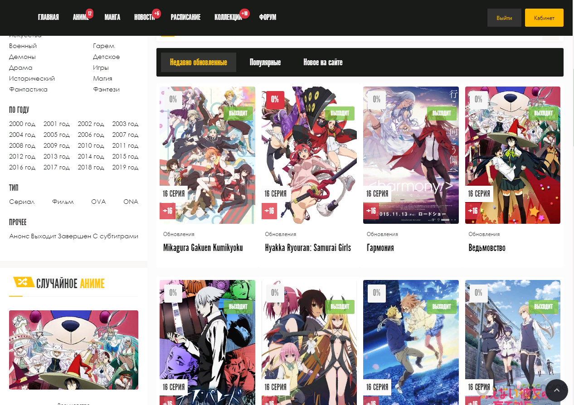Click the Ведьмовство poster in the grid

pyautogui.click(x=513, y=155)
